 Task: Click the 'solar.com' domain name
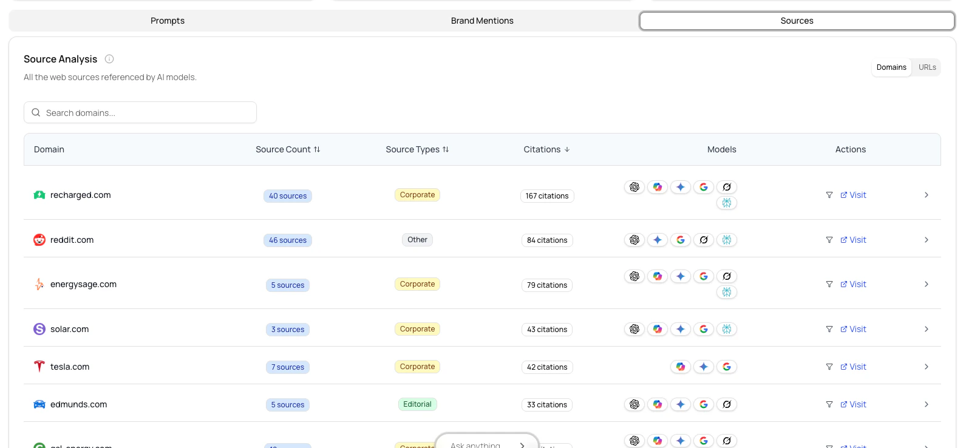(x=69, y=329)
